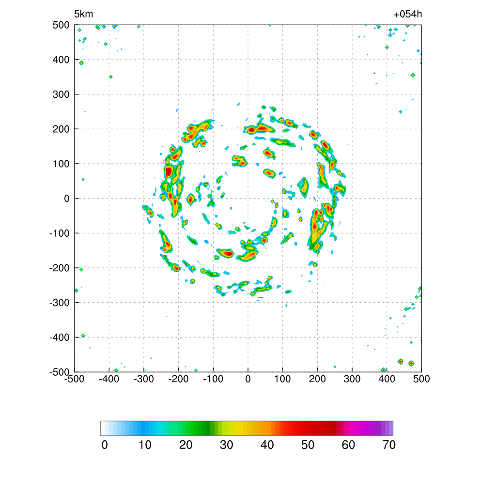
Task: Click the x-axis label '300'
Action: pos(352,379)
